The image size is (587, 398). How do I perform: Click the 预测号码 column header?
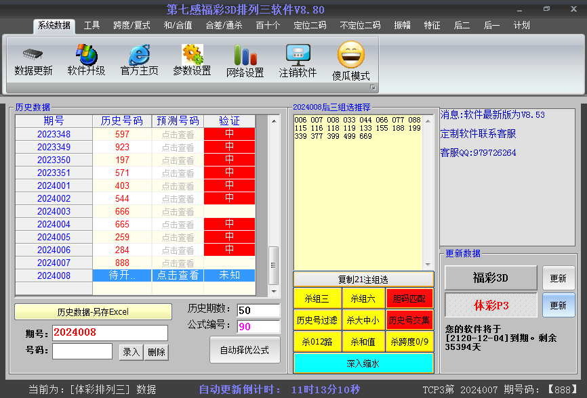tap(178, 121)
